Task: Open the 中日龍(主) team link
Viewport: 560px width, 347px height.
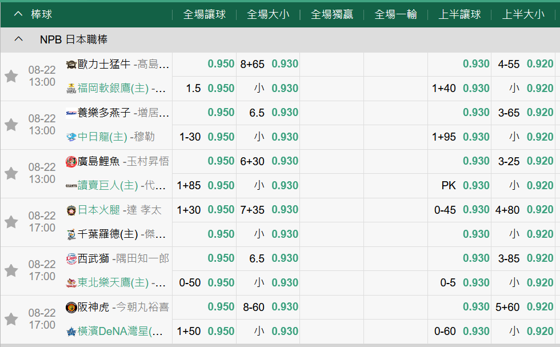Action: (x=102, y=137)
